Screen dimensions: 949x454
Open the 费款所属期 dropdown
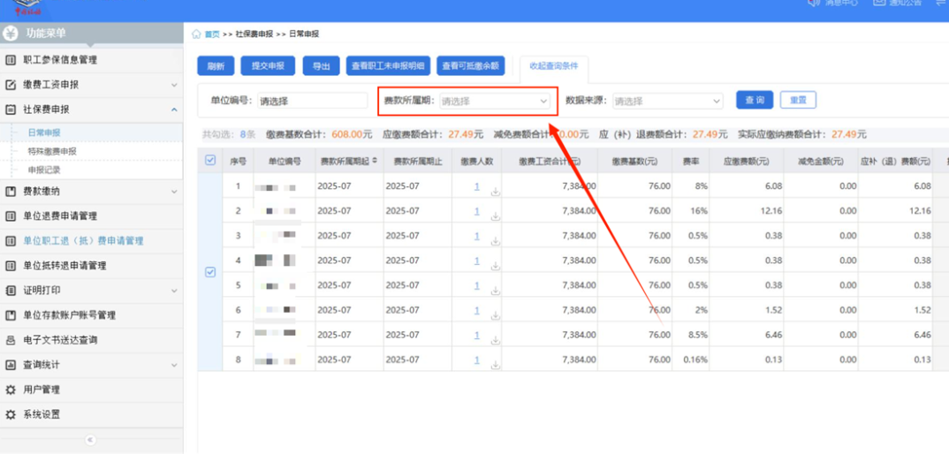click(495, 102)
